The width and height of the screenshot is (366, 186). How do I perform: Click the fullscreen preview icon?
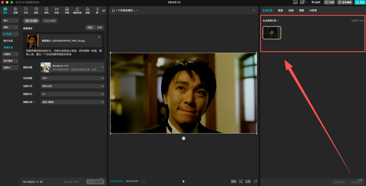pyautogui.click(x=256, y=181)
